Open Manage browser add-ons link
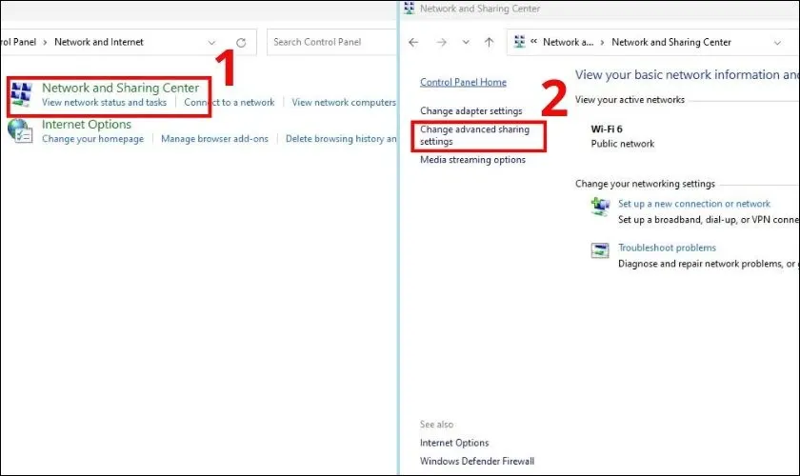 [214, 139]
